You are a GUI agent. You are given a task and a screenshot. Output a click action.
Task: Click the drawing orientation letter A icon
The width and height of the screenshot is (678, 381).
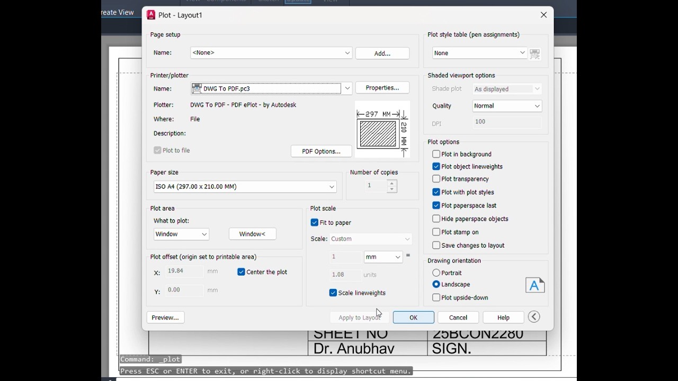point(535,285)
